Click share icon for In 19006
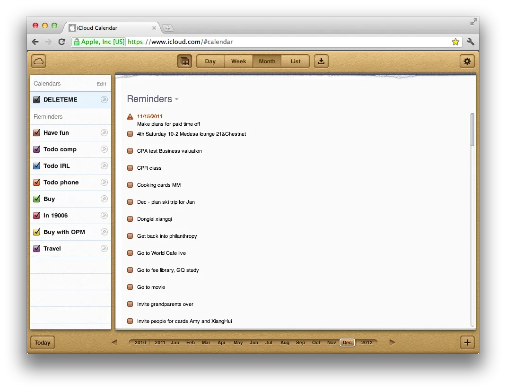 click(104, 215)
